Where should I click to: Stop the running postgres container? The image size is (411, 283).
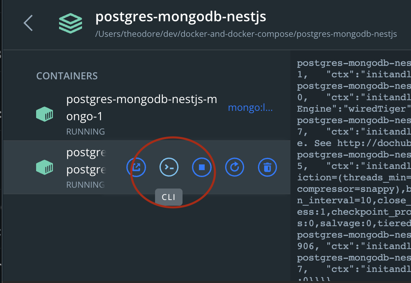tap(202, 167)
